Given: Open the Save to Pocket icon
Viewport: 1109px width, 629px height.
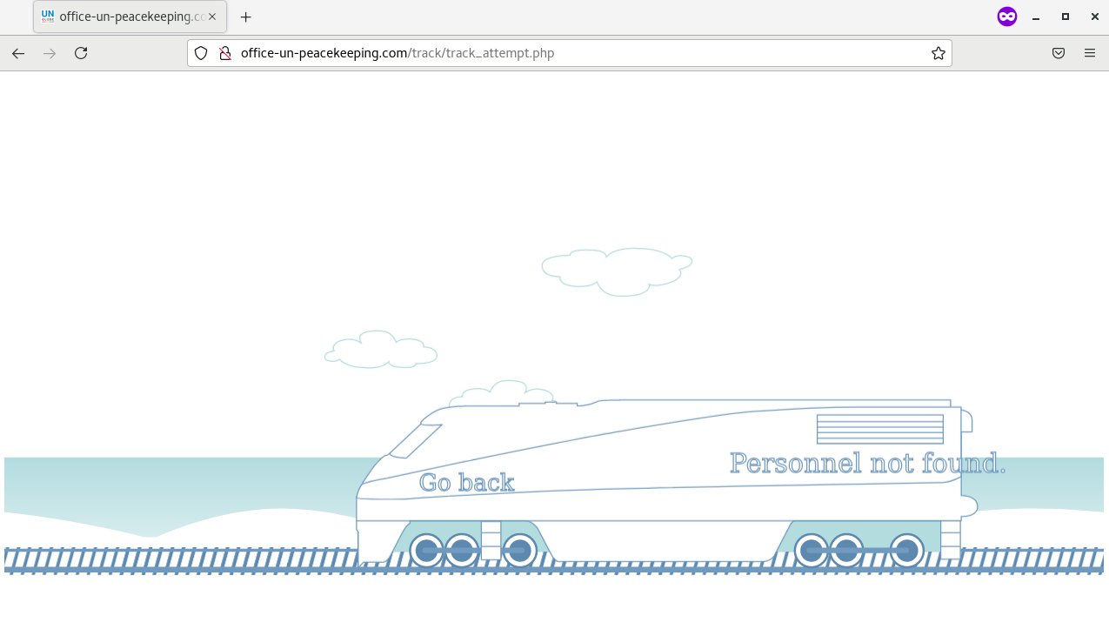Looking at the screenshot, I should pos(1059,53).
